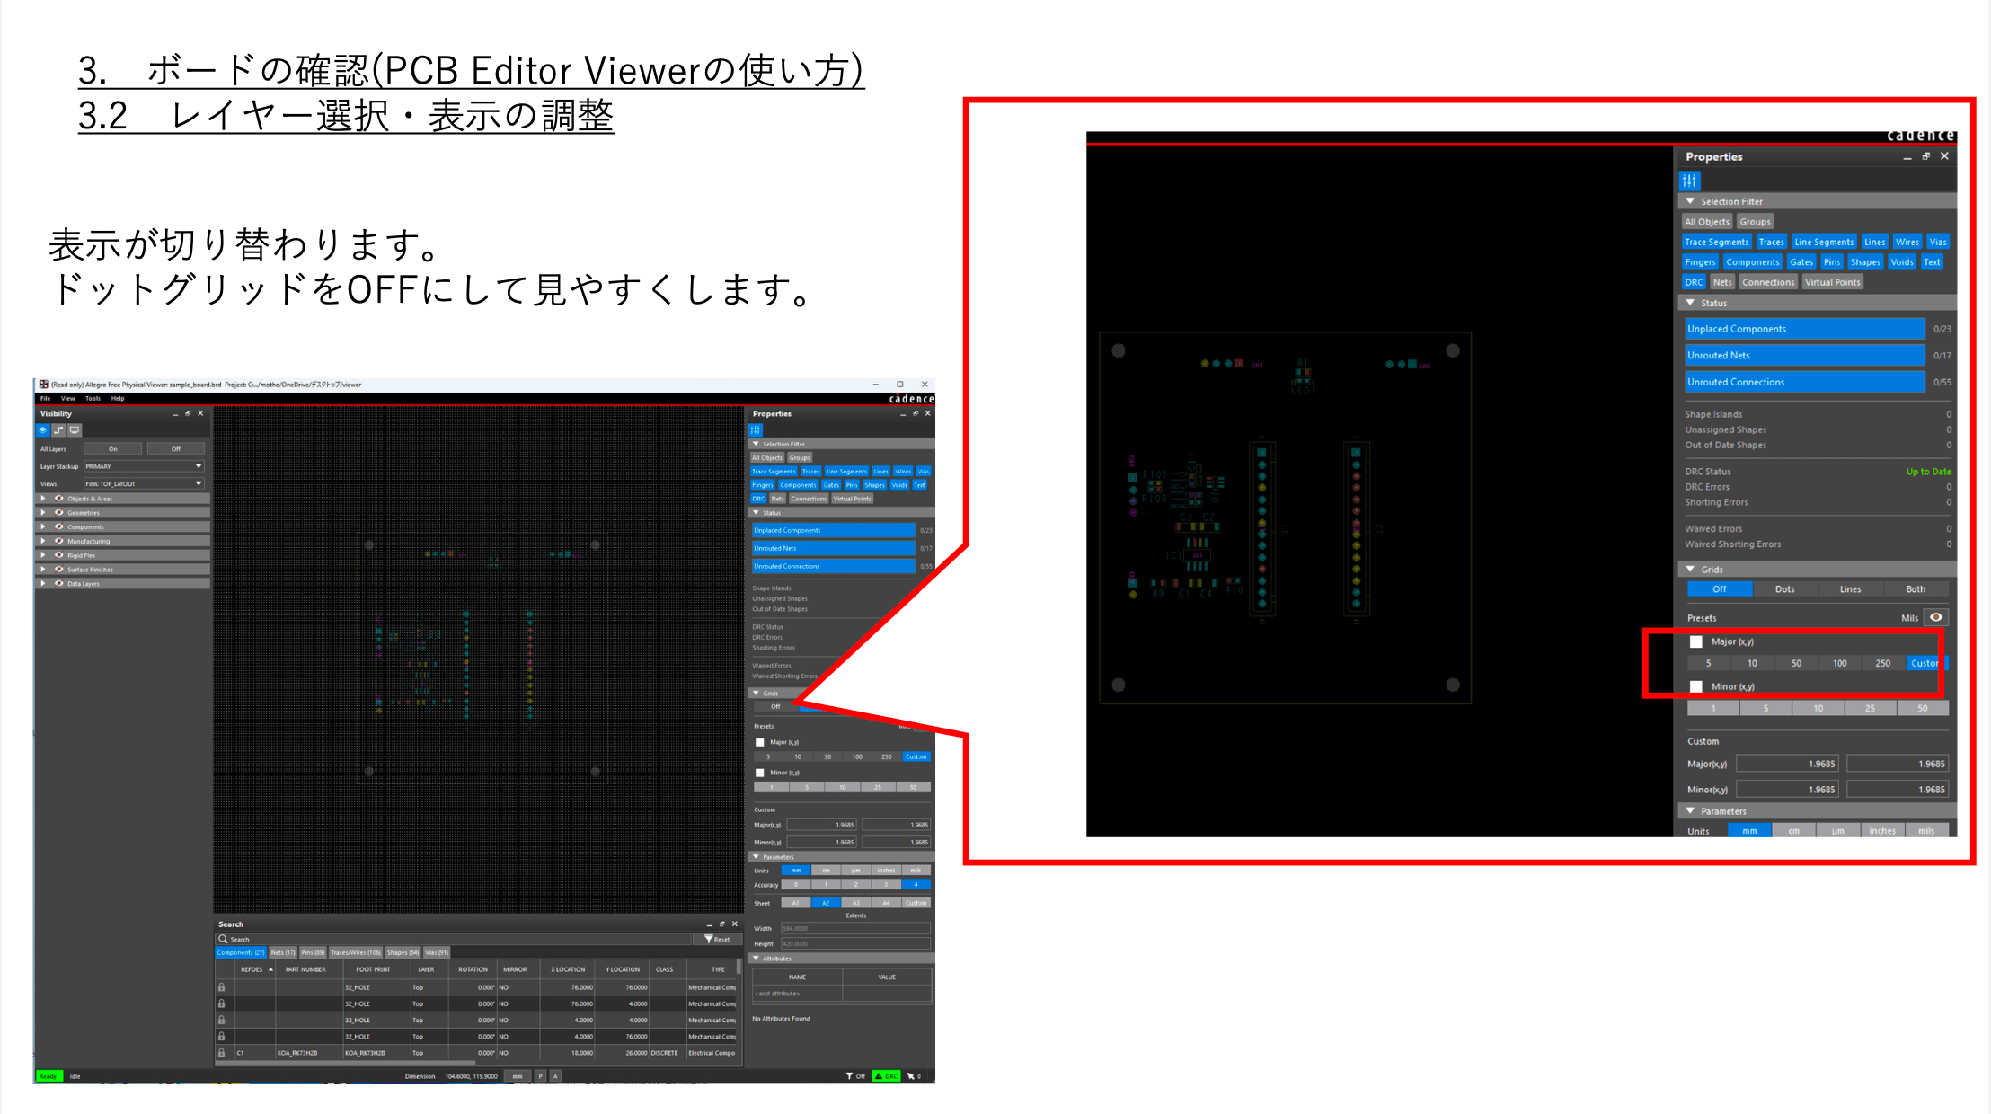Viewport: 1991px width, 1114px height.
Task: Click the eye icon next to Mils
Action: pyautogui.click(x=1936, y=617)
